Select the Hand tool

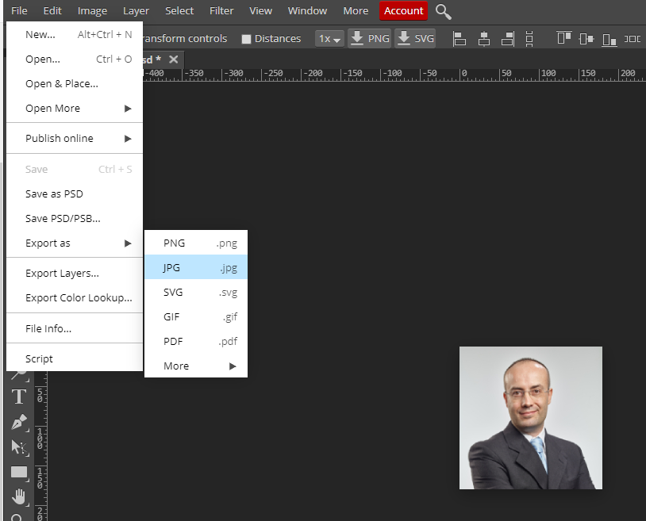(x=18, y=496)
